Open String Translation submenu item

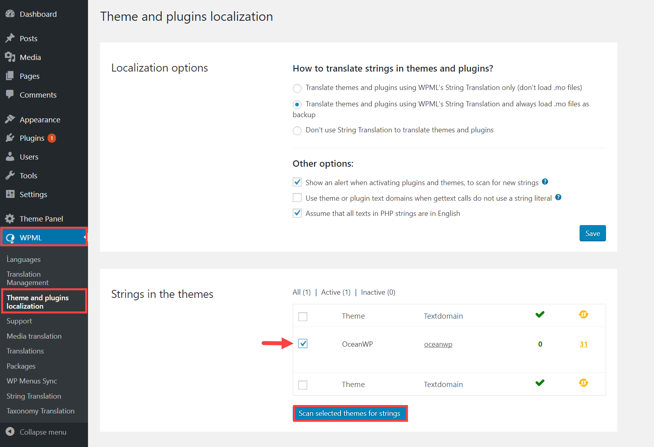pos(34,396)
